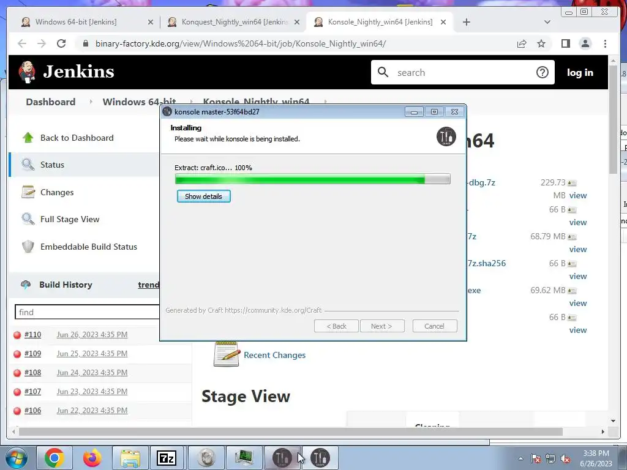Show hidden tray icons arrow
Viewport: 627px width, 470px height.
pyautogui.click(x=520, y=458)
